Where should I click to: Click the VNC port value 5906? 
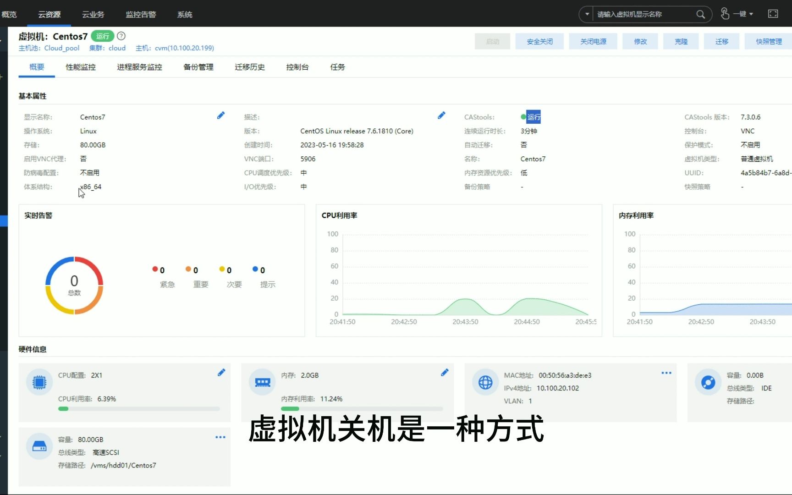[x=308, y=159]
